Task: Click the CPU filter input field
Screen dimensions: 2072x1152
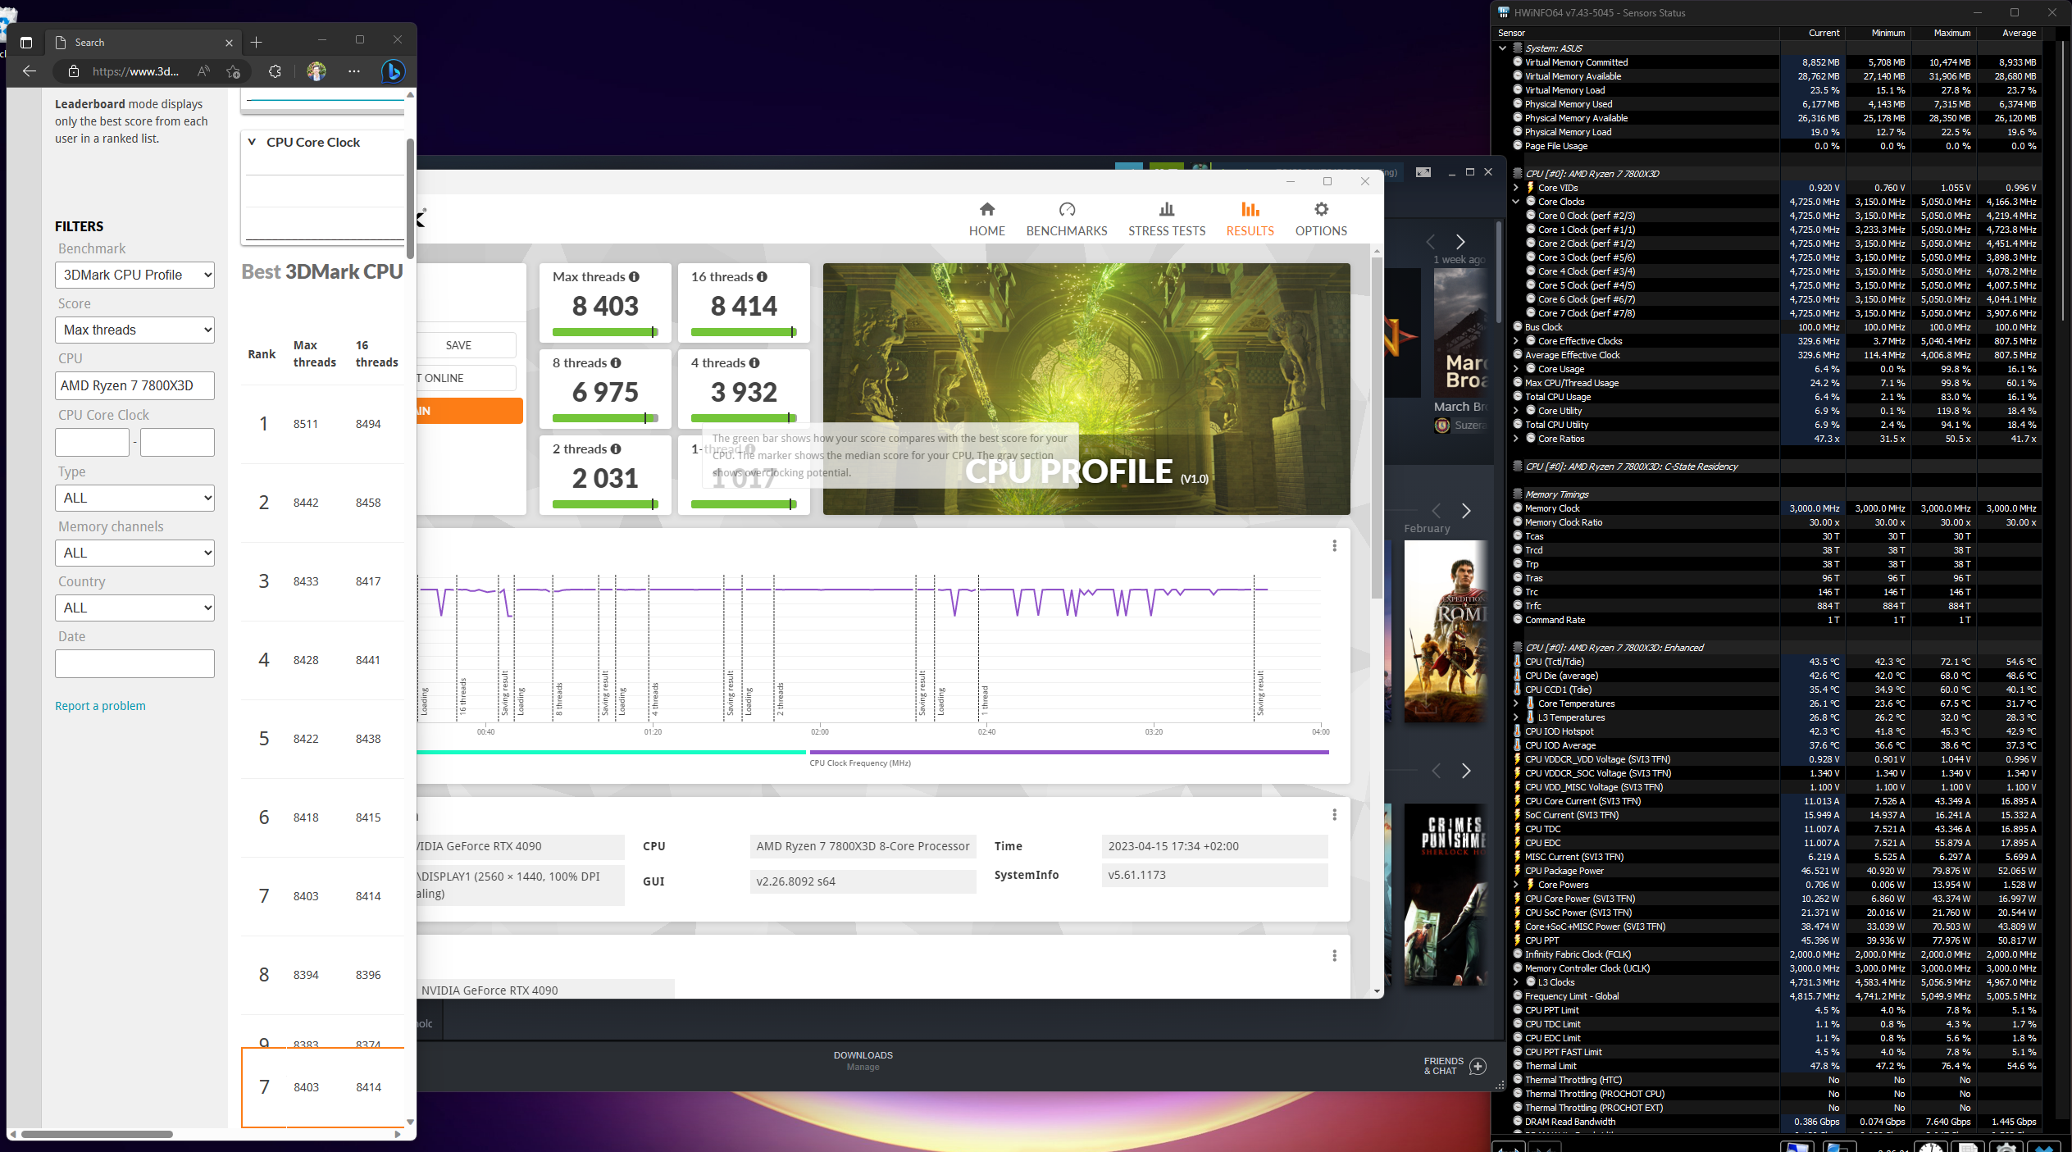Action: pyautogui.click(x=134, y=385)
